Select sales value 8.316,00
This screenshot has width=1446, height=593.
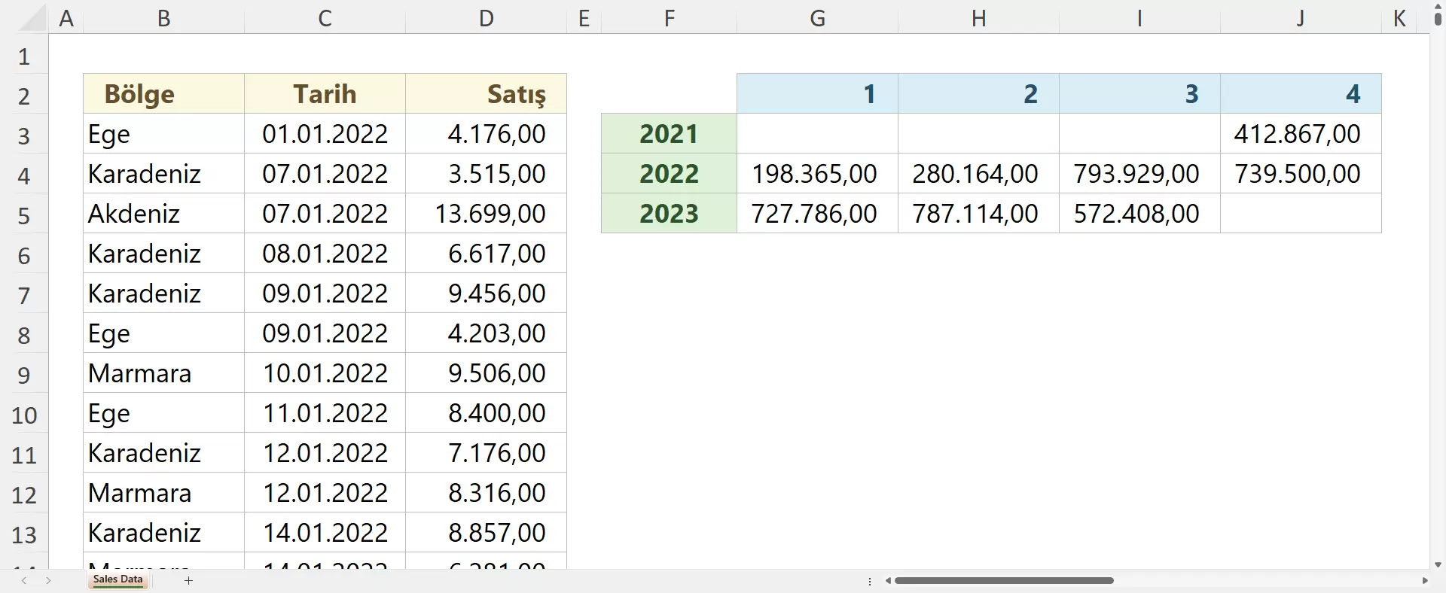coord(486,492)
